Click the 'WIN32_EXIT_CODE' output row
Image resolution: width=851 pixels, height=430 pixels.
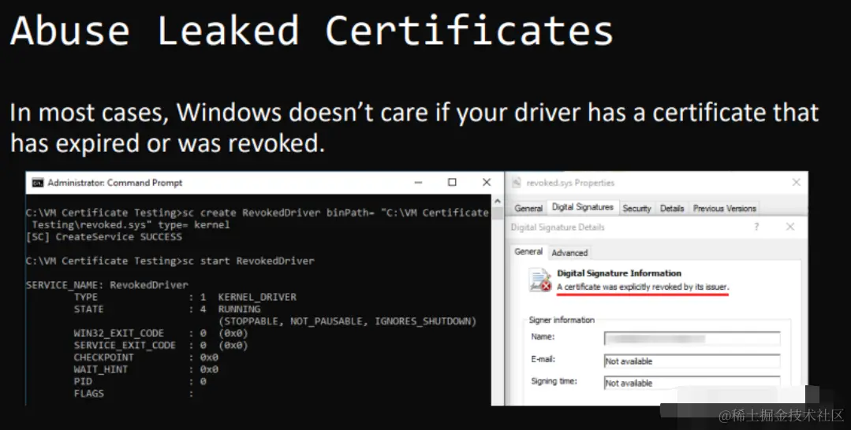(x=161, y=333)
